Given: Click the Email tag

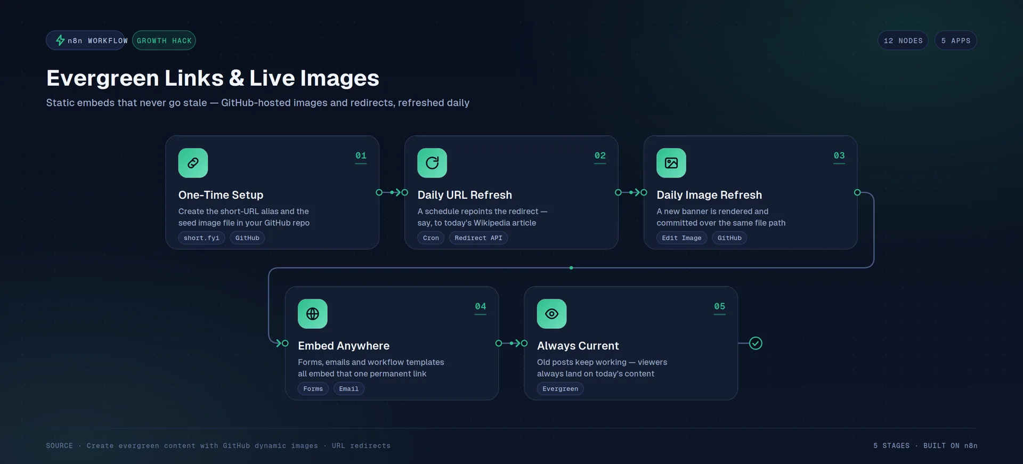Looking at the screenshot, I should pos(349,389).
